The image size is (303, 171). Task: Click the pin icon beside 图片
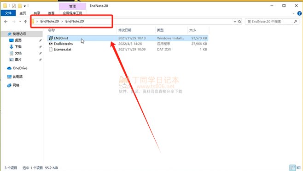point(40,60)
